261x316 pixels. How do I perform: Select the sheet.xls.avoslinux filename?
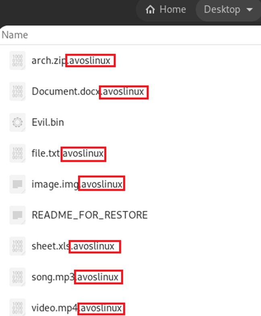pyautogui.click(x=75, y=246)
